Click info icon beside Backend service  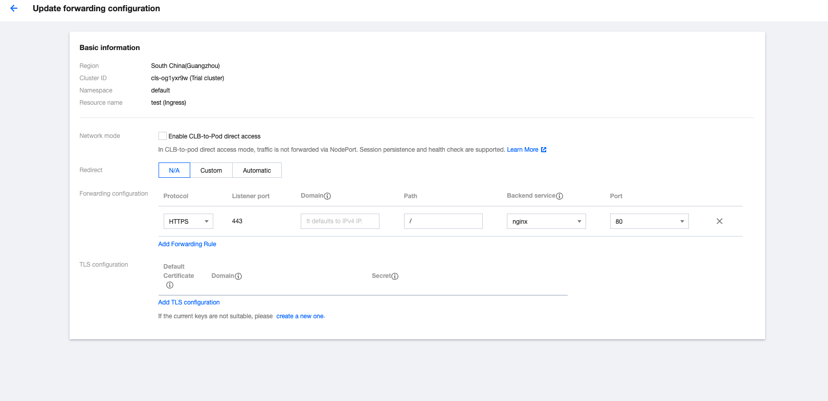[x=560, y=196]
